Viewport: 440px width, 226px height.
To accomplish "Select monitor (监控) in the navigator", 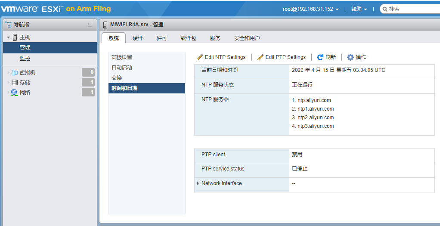I will click(25, 59).
